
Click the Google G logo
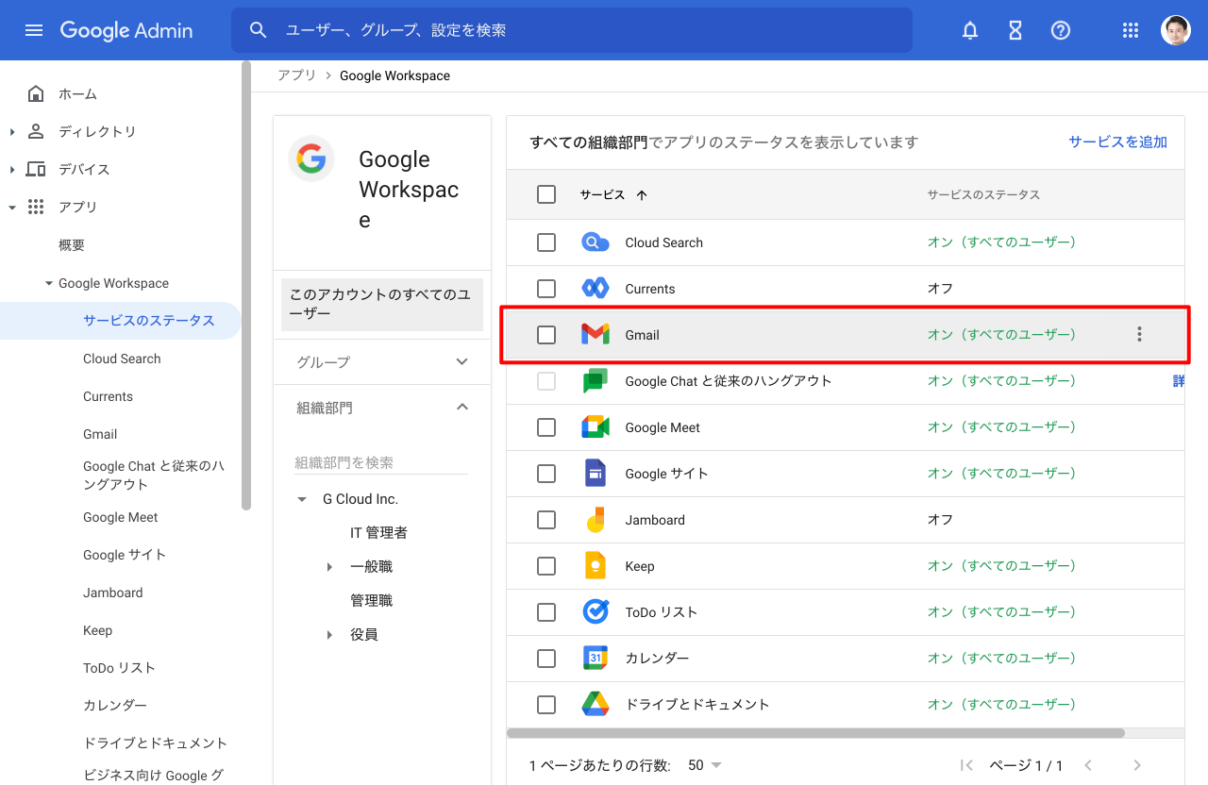[311, 159]
